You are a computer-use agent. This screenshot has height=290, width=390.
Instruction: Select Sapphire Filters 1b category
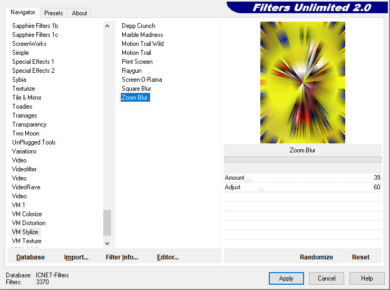(x=35, y=26)
